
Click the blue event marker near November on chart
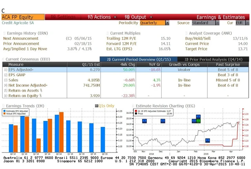coord(144,121)
